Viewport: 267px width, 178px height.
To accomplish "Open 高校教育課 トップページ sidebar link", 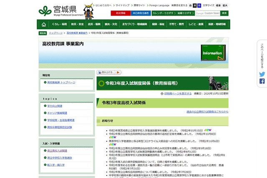I will (61, 82).
